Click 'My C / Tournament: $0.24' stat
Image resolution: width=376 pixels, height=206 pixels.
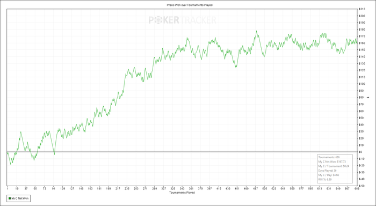334,166
